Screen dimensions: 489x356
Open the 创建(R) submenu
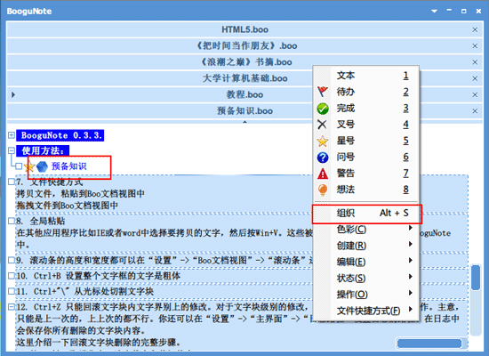pos(366,246)
